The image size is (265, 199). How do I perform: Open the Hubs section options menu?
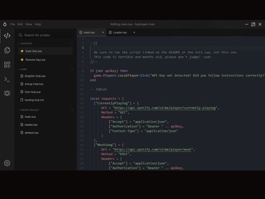(72, 69)
